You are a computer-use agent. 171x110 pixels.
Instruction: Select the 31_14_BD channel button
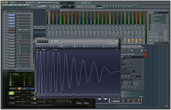[12, 41]
